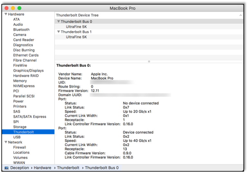Select NVMExpress in the sidebar
Viewport: 248px width, 173px height.
[x=24, y=86]
